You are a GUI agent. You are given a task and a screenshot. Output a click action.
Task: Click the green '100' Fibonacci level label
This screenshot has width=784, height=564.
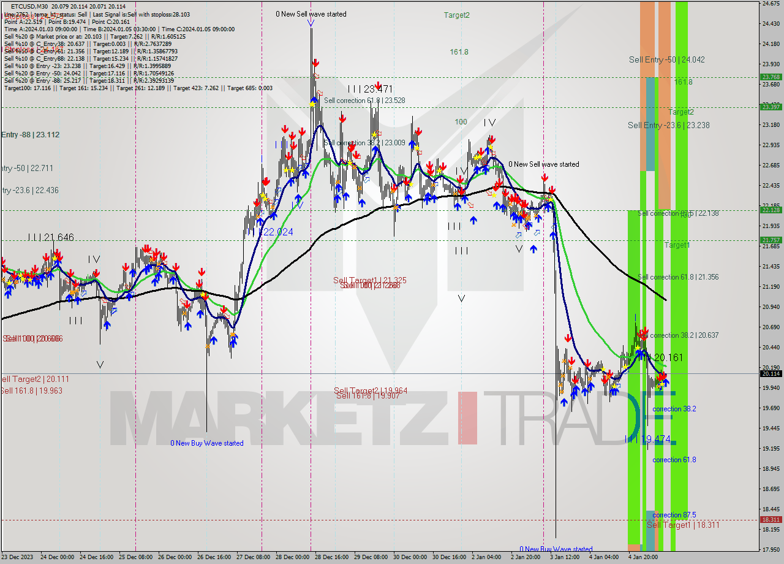pos(461,122)
